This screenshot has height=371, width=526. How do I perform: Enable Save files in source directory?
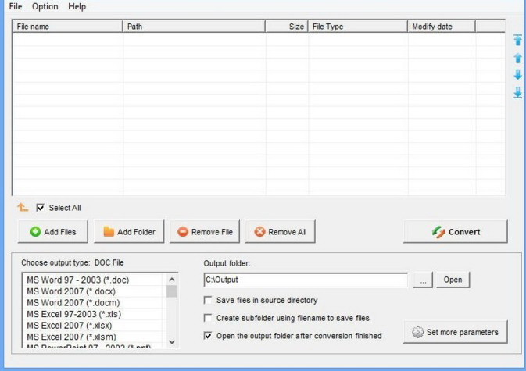[208, 300]
